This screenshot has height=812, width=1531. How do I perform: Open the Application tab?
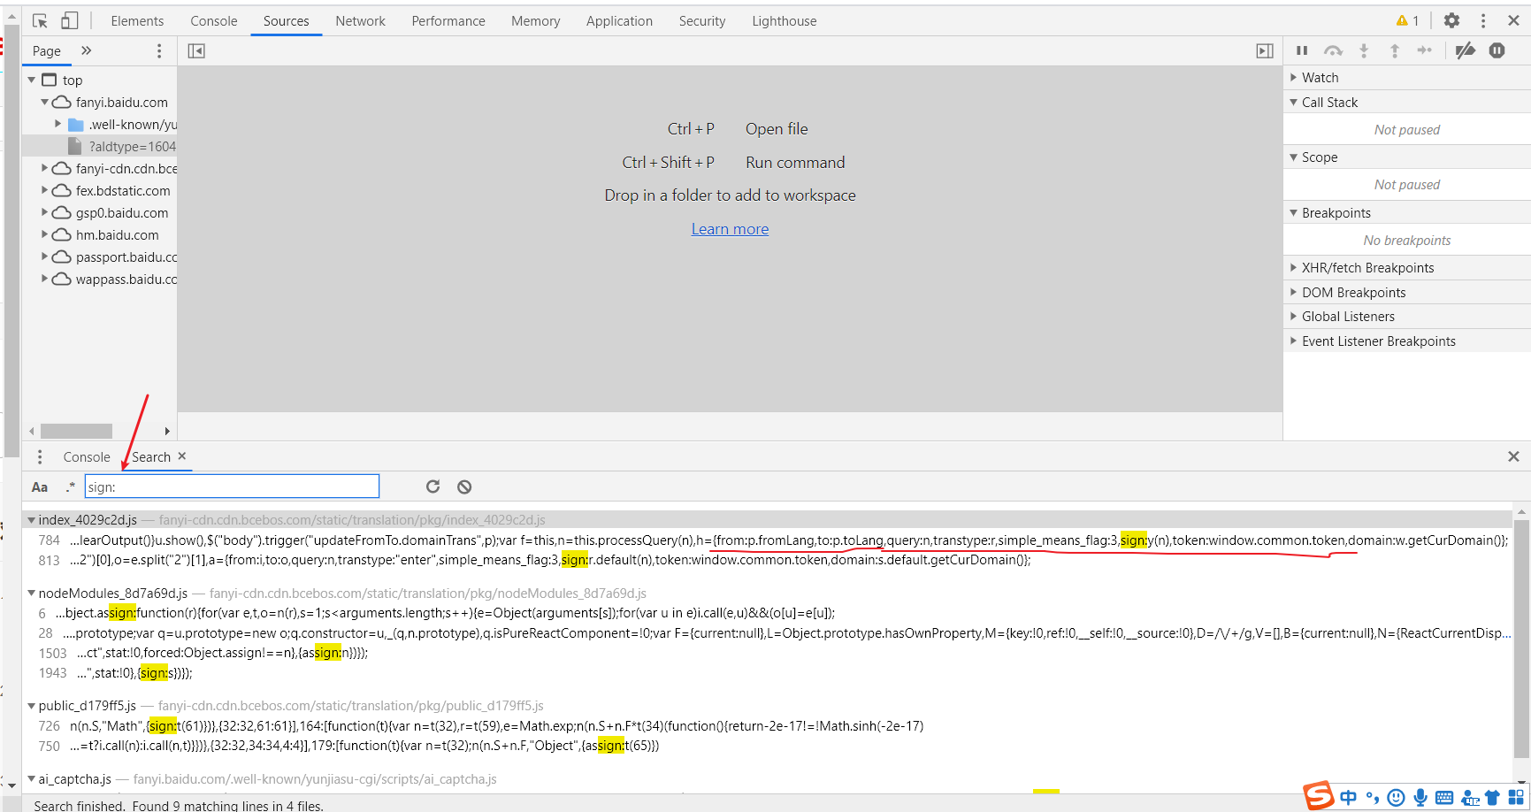pyautogui.click(x=619, y=21)
